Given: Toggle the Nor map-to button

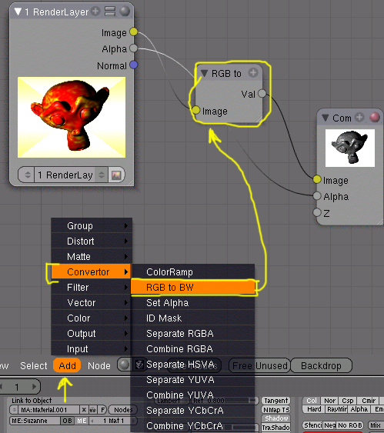Looking at the screenshot, I should (x=329, y=401).
